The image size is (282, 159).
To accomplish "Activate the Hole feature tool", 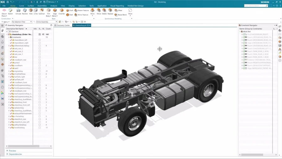I will 31,11.
